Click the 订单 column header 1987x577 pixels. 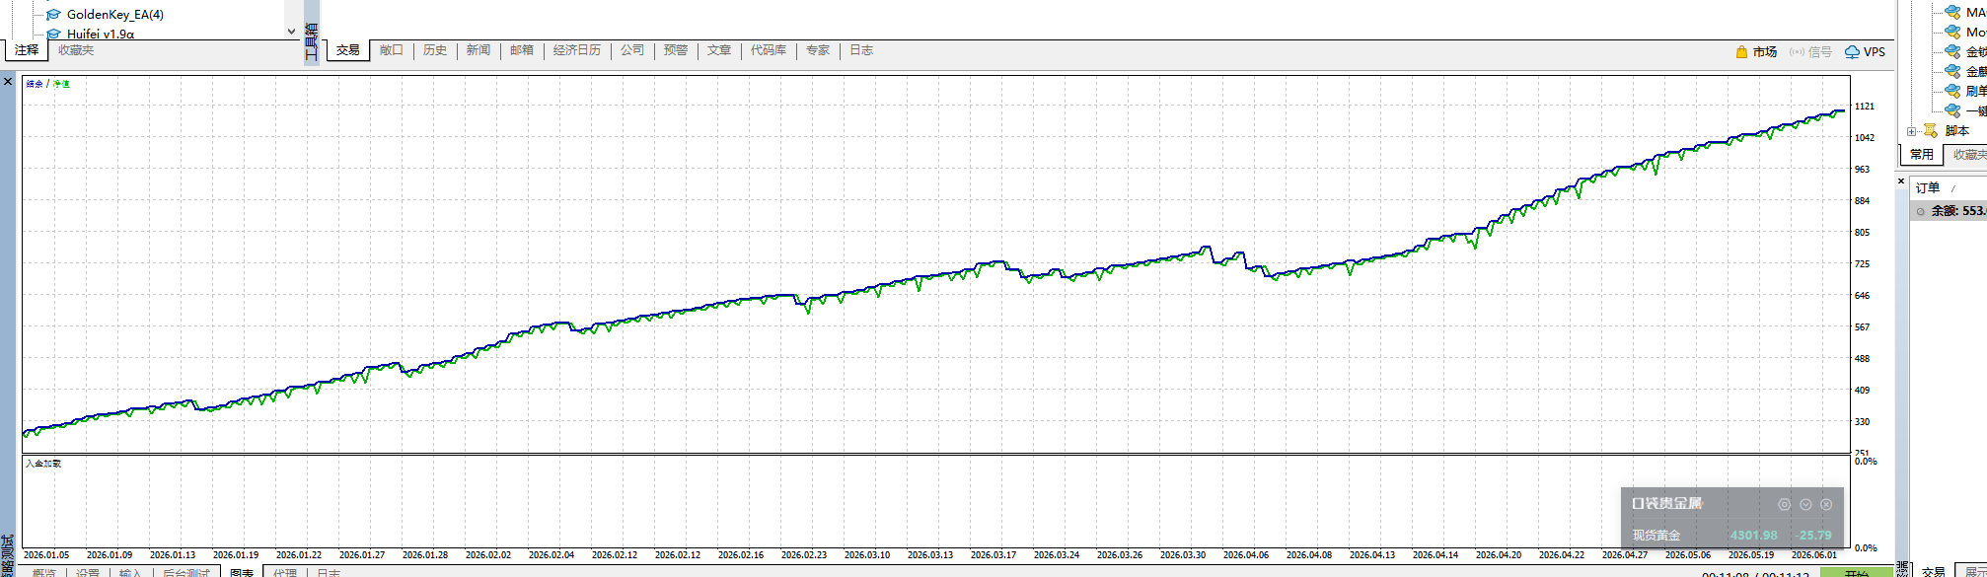pyautogui.click(x=1928, y=187)
